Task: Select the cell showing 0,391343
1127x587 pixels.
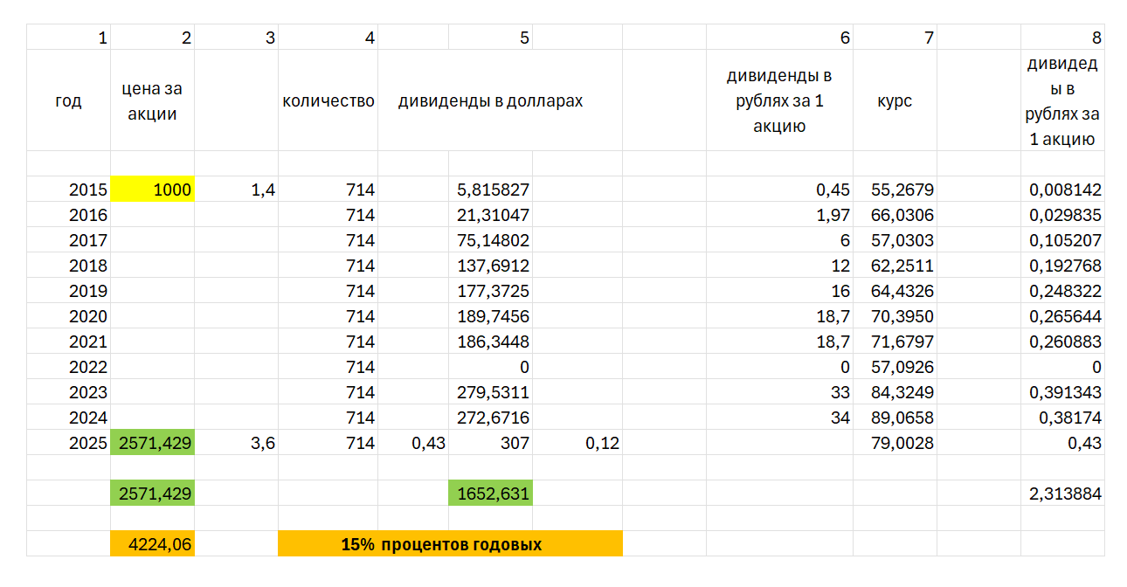Action: click(1062, 392)
